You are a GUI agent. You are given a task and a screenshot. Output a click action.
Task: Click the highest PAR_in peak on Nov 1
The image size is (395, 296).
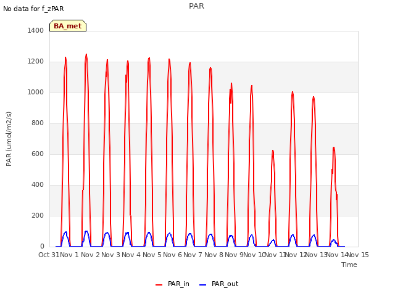click(86, 54)
